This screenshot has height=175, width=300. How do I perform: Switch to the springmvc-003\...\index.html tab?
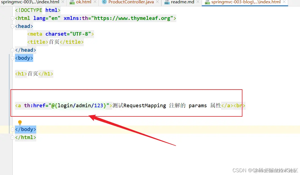[30, 2]
